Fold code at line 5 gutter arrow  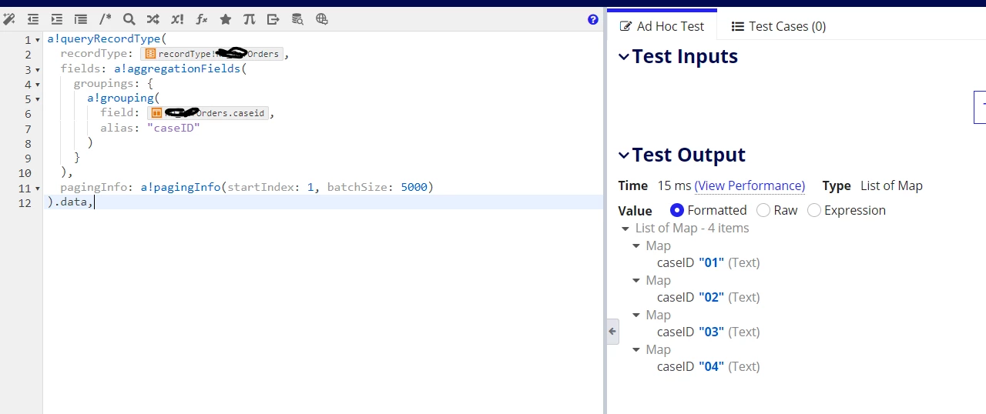(x=39, y=99)
